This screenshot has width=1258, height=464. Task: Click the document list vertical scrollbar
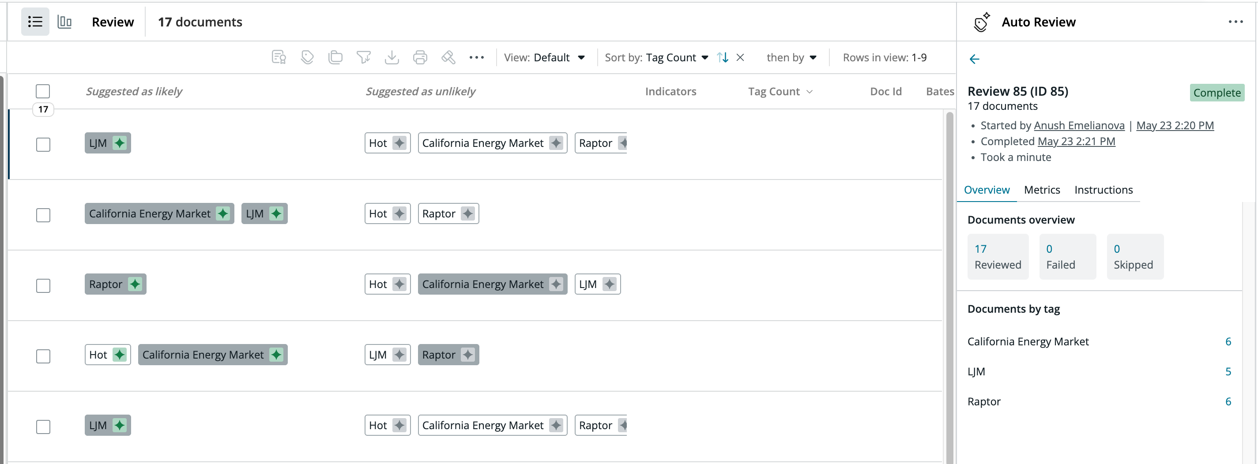coord(949,288)
